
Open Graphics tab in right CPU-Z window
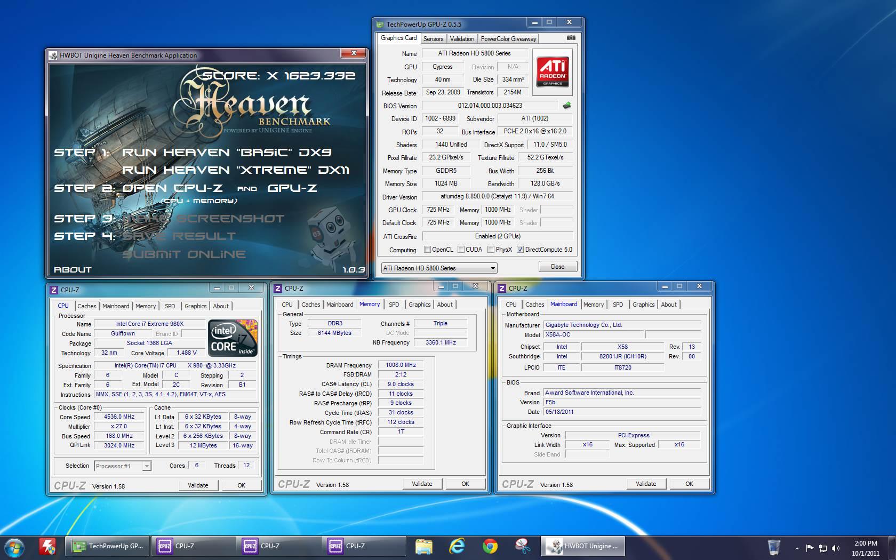click(x=643, y=305)
